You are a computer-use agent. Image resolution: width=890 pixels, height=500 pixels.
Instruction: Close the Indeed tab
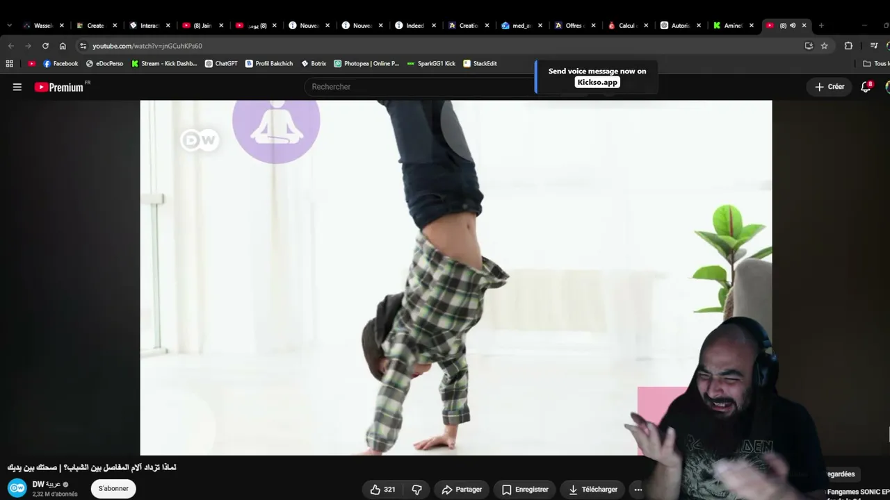(434, 26)
